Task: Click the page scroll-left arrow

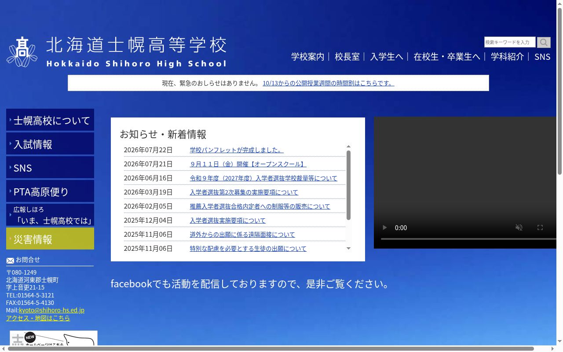Action: (x=4, y=348)
